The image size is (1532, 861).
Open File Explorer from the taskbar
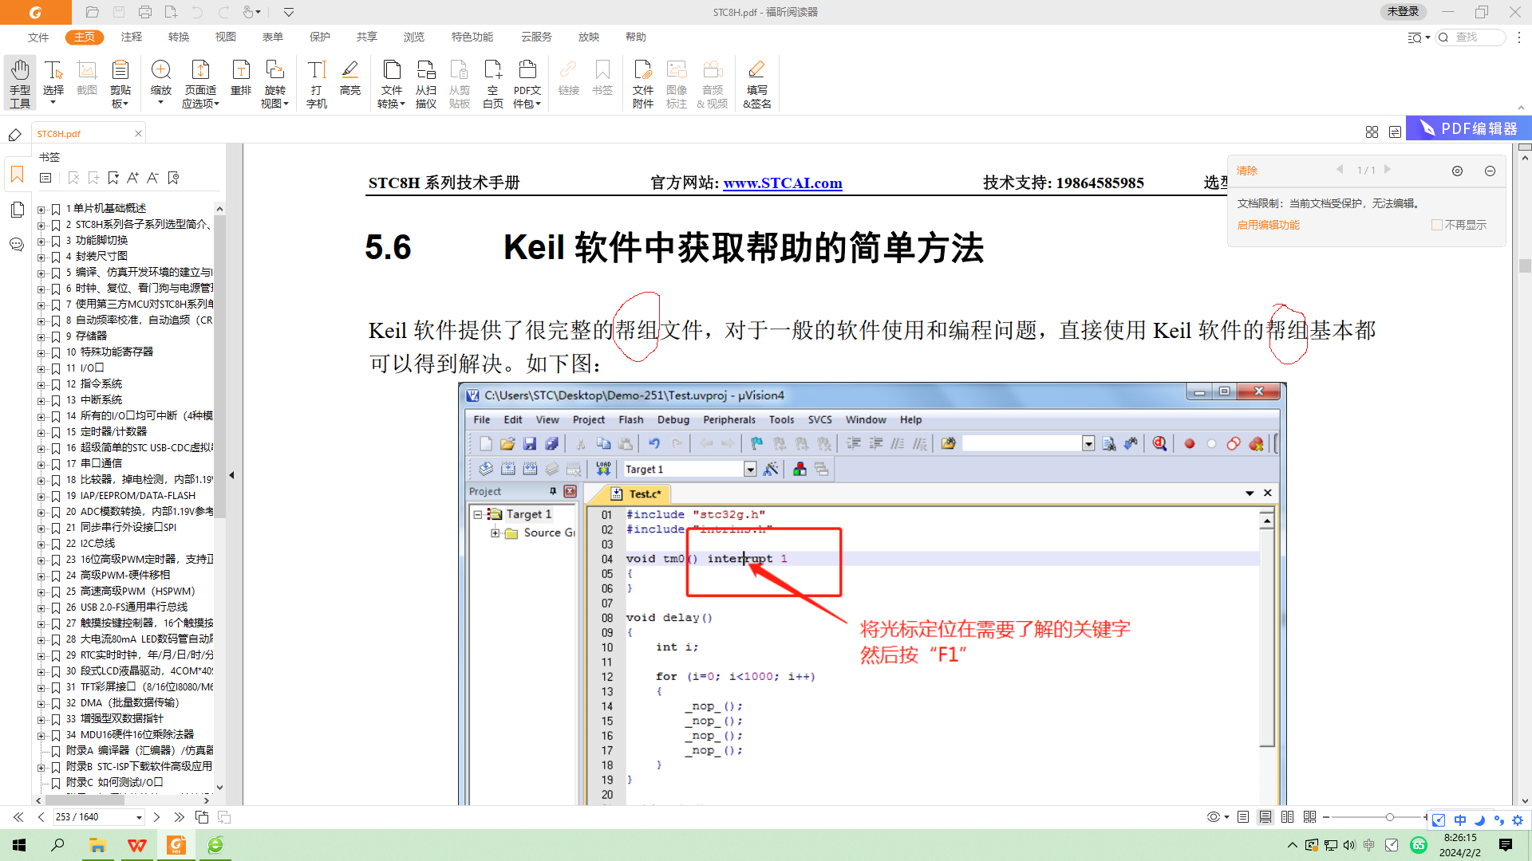point(97,845)
